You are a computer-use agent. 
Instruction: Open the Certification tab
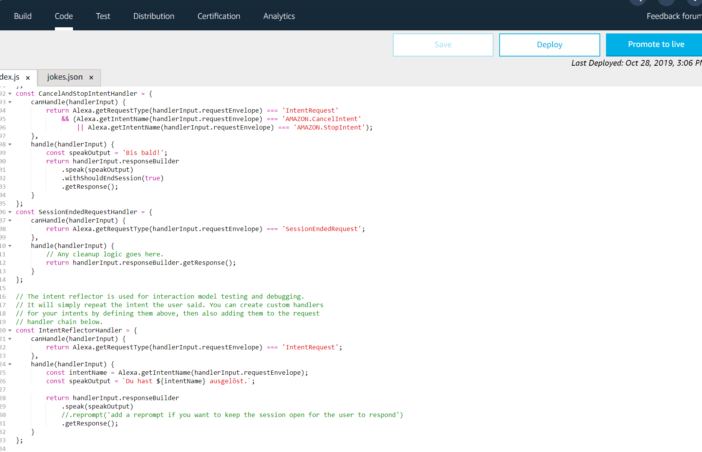(219, 16)
